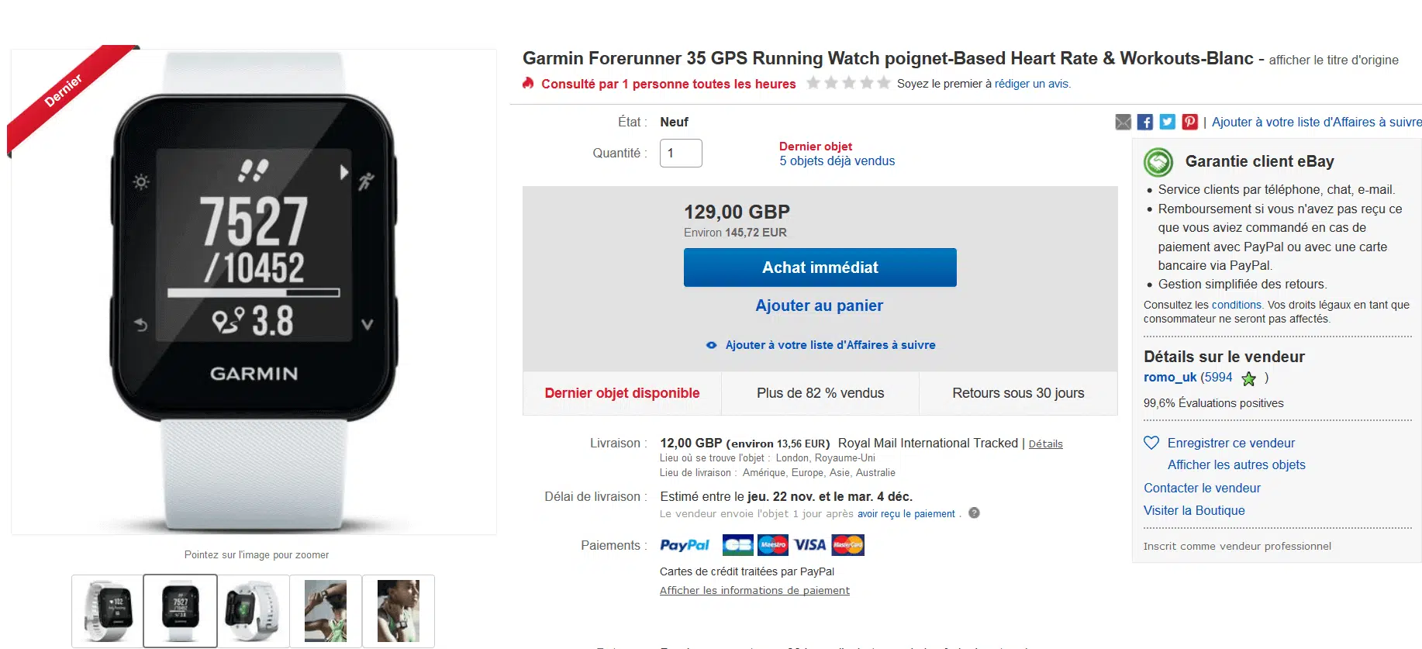The image size is (1422, 649).
Task: Share the listing on Twitter
Action: [x=1168, y=122]
